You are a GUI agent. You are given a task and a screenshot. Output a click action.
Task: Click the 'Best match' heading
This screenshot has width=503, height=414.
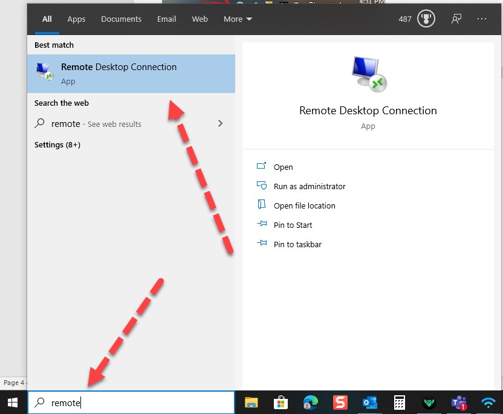[54, 45]
